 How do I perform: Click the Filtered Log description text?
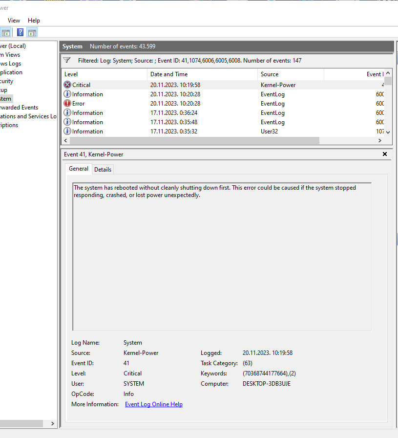point(190,61)
